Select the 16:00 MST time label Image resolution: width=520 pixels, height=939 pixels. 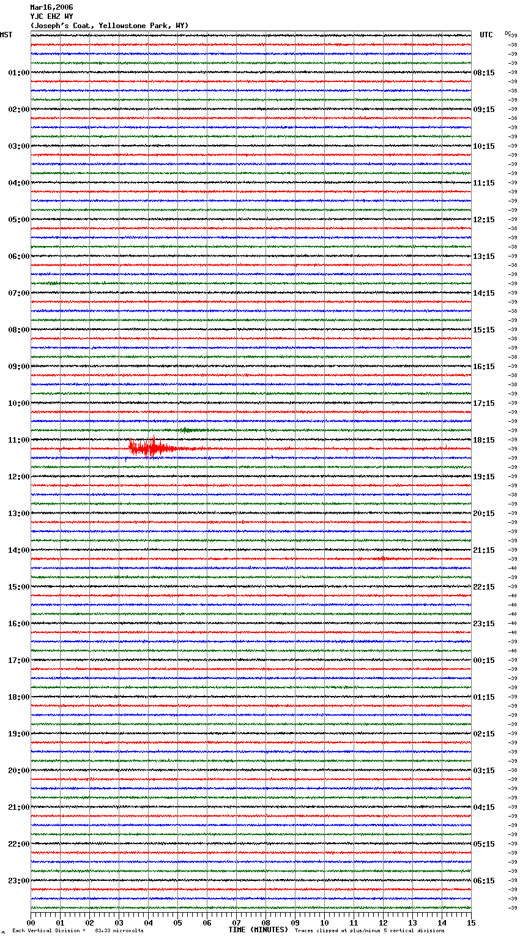(x=19, y=624)
